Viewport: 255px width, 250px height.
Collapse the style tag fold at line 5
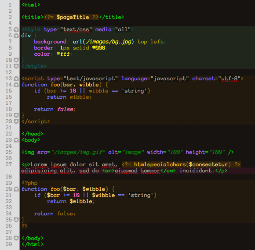[x=16, y=29]
